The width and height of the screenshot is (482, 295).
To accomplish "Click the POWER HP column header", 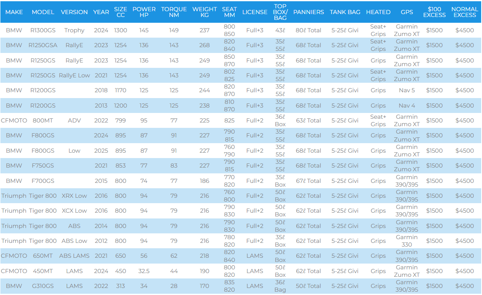I will (x=143, y=12).
